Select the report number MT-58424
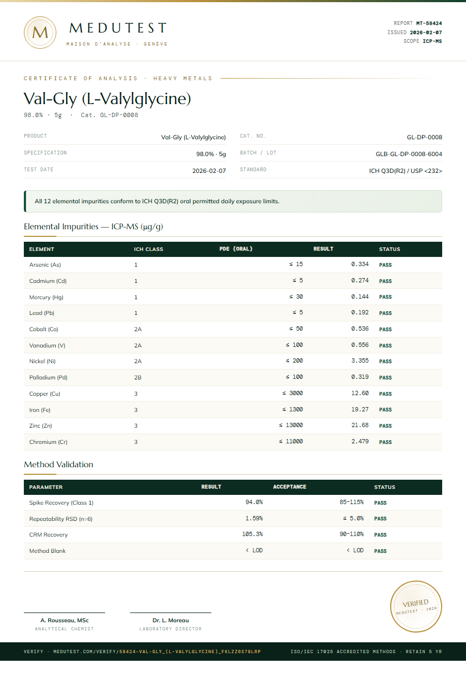466x677 pixels. 429,23
